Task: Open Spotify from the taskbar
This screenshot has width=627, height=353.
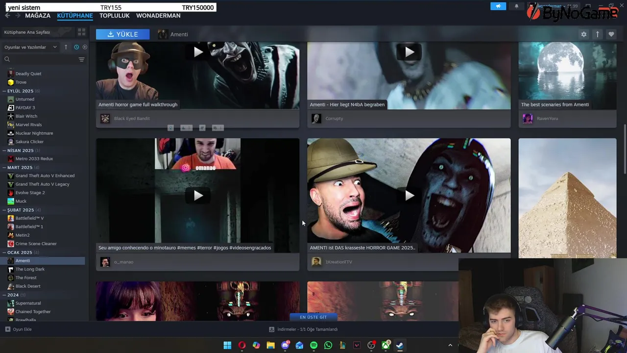Action: point(313,345)
